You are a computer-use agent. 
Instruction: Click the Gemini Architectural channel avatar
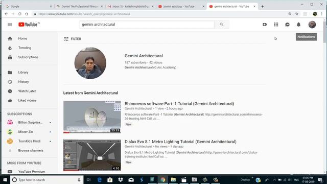90,63
